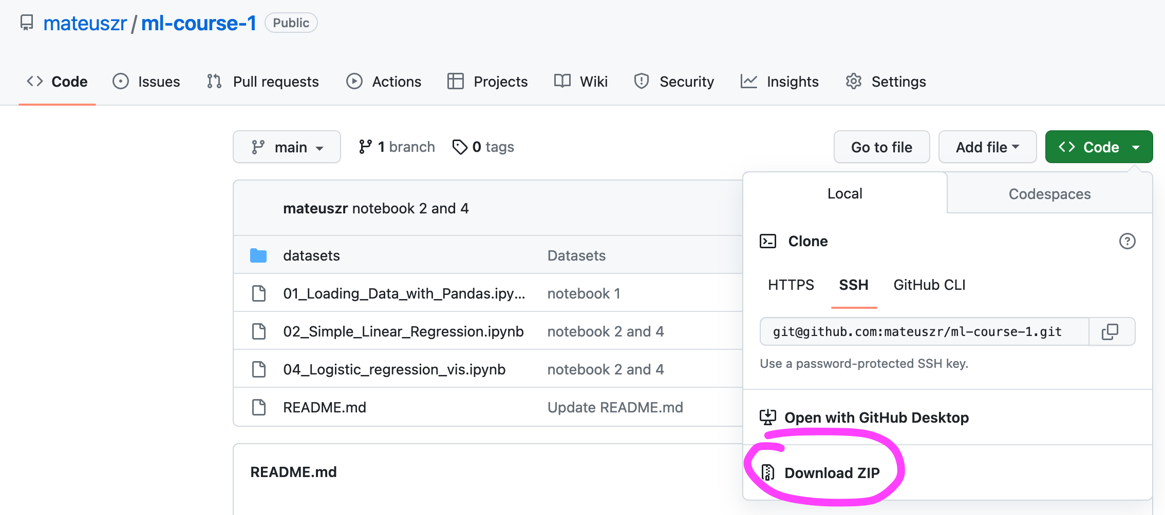Select the Local tab in clone panel
1165x515 pixels.
point(844,193)
